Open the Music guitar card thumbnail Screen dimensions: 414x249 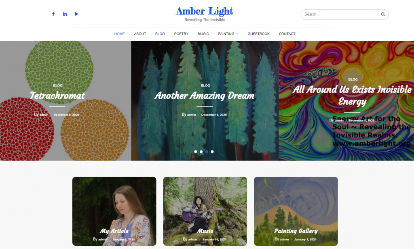(x=205, y=211)
